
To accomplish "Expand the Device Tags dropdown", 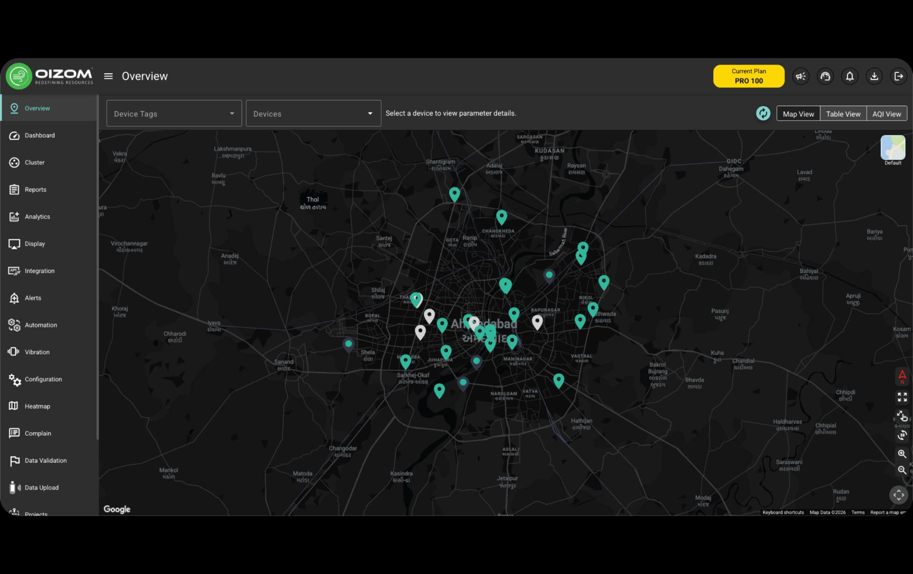I will point(174,113).
